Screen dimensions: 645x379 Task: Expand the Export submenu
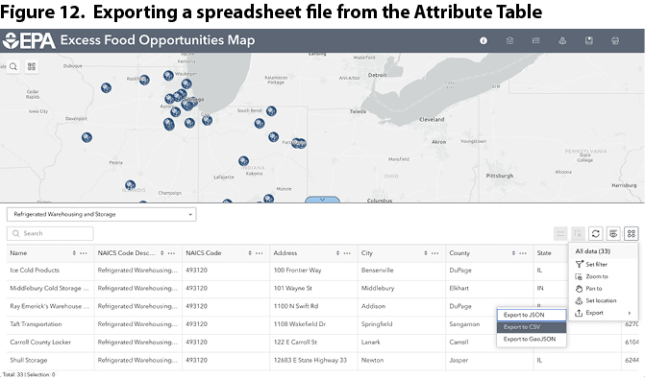tap(603, 313)
